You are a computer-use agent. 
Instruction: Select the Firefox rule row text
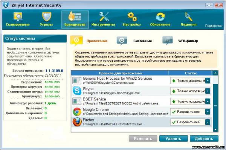[112, 122]
